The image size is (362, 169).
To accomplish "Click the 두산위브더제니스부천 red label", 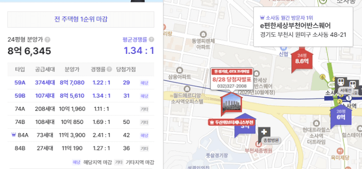I will tap(231, 122).
